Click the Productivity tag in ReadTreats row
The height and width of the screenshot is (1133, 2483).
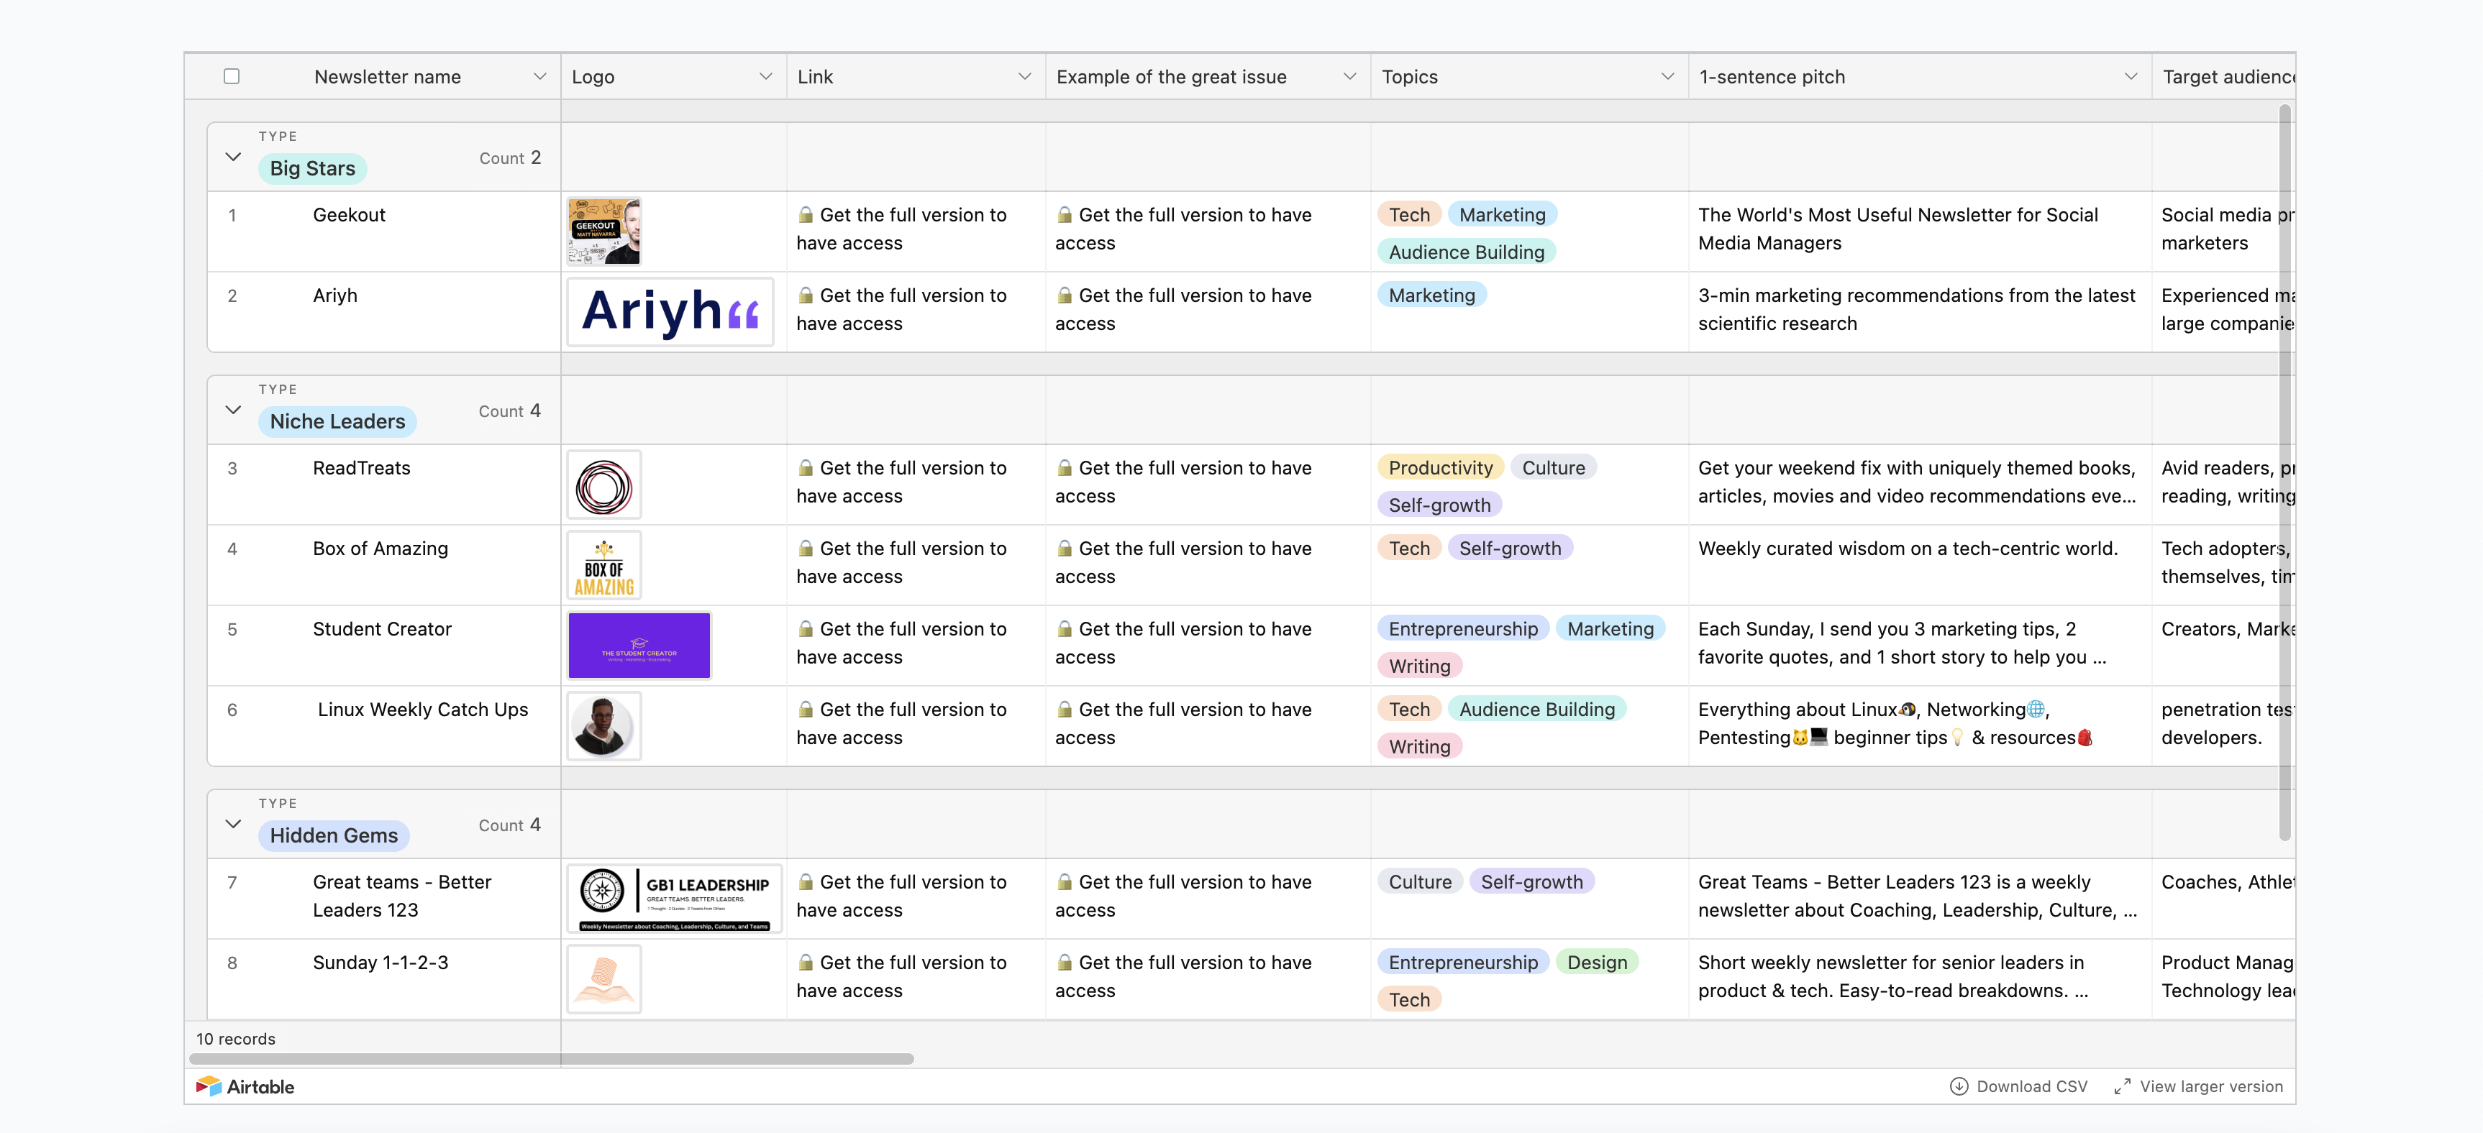1440,468
